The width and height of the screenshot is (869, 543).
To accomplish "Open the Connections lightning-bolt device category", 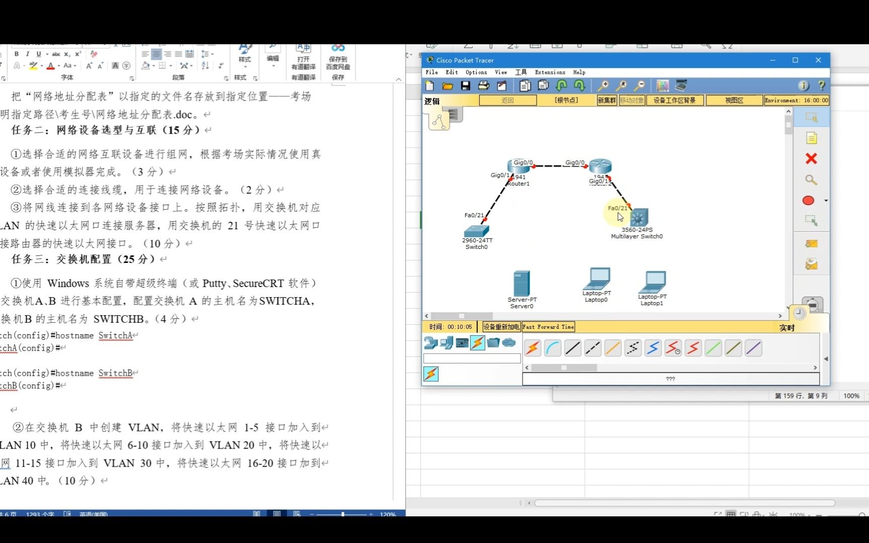I will tap(477, 343).
